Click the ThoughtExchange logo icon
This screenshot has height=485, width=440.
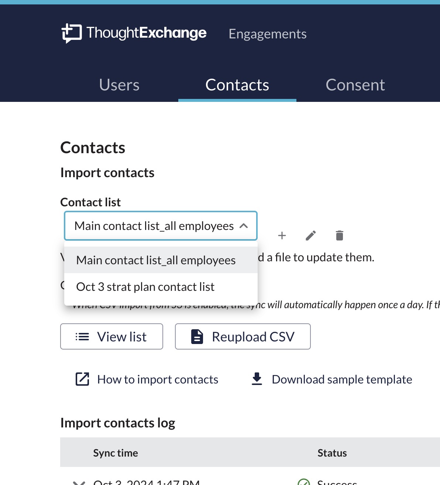[71, 33]
